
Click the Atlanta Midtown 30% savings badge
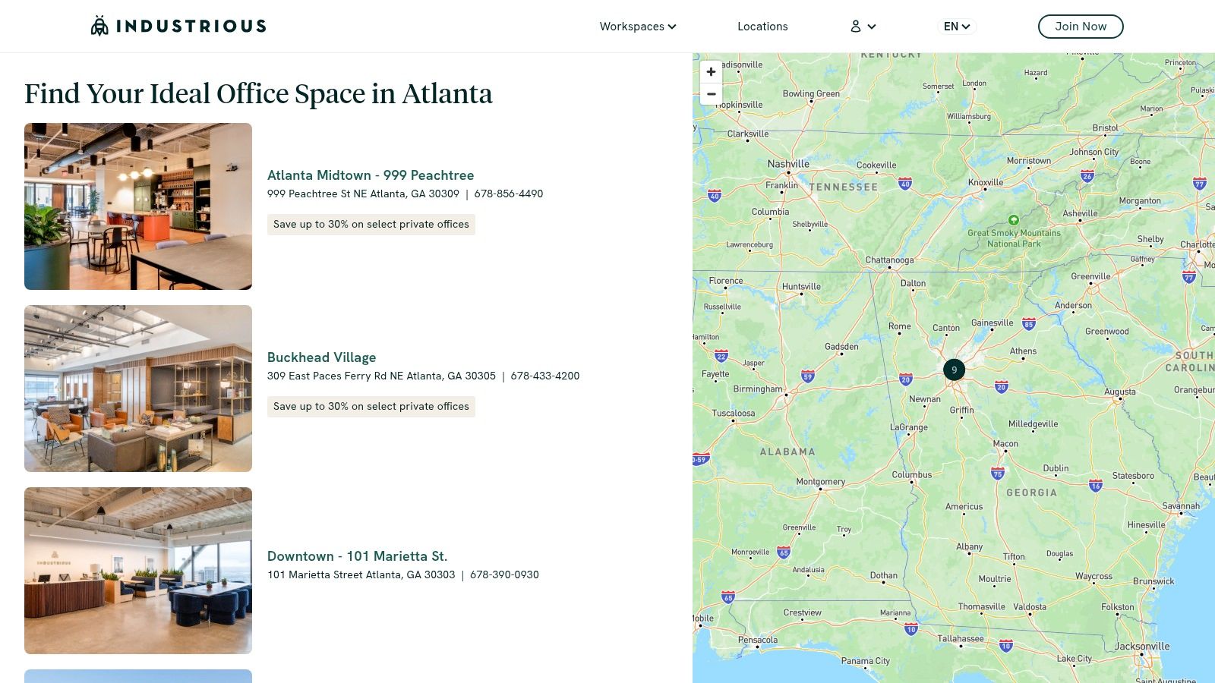[371, 225]
